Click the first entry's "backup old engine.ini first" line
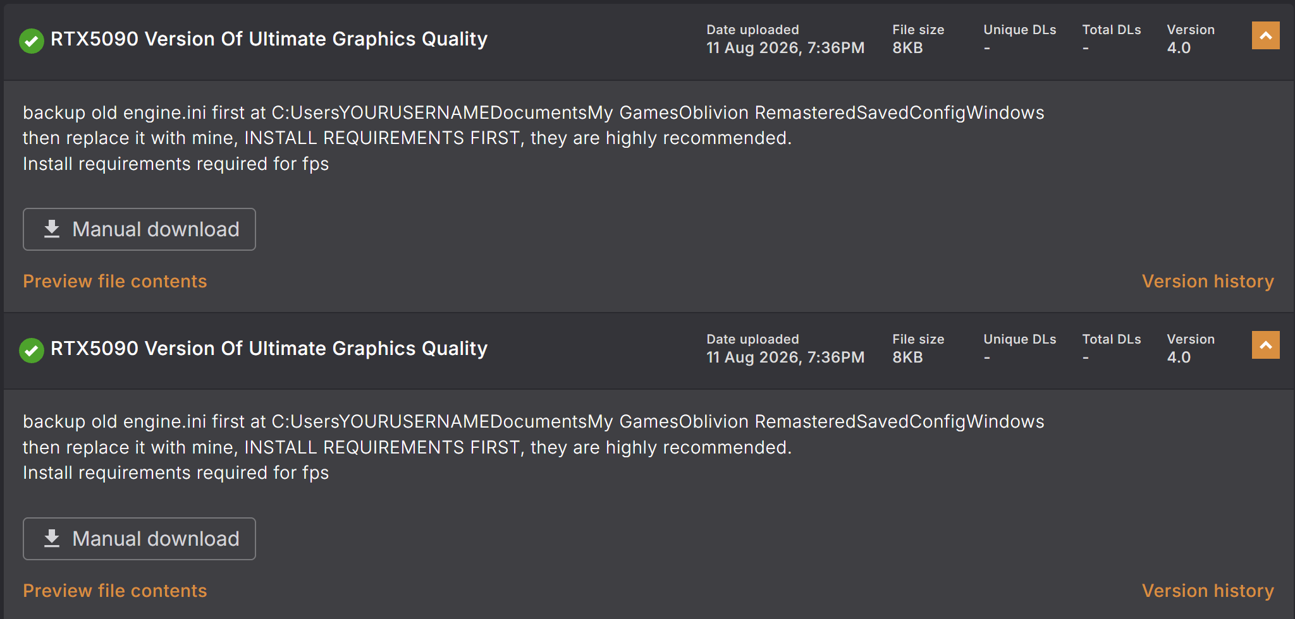 click(x=534, y=112)
